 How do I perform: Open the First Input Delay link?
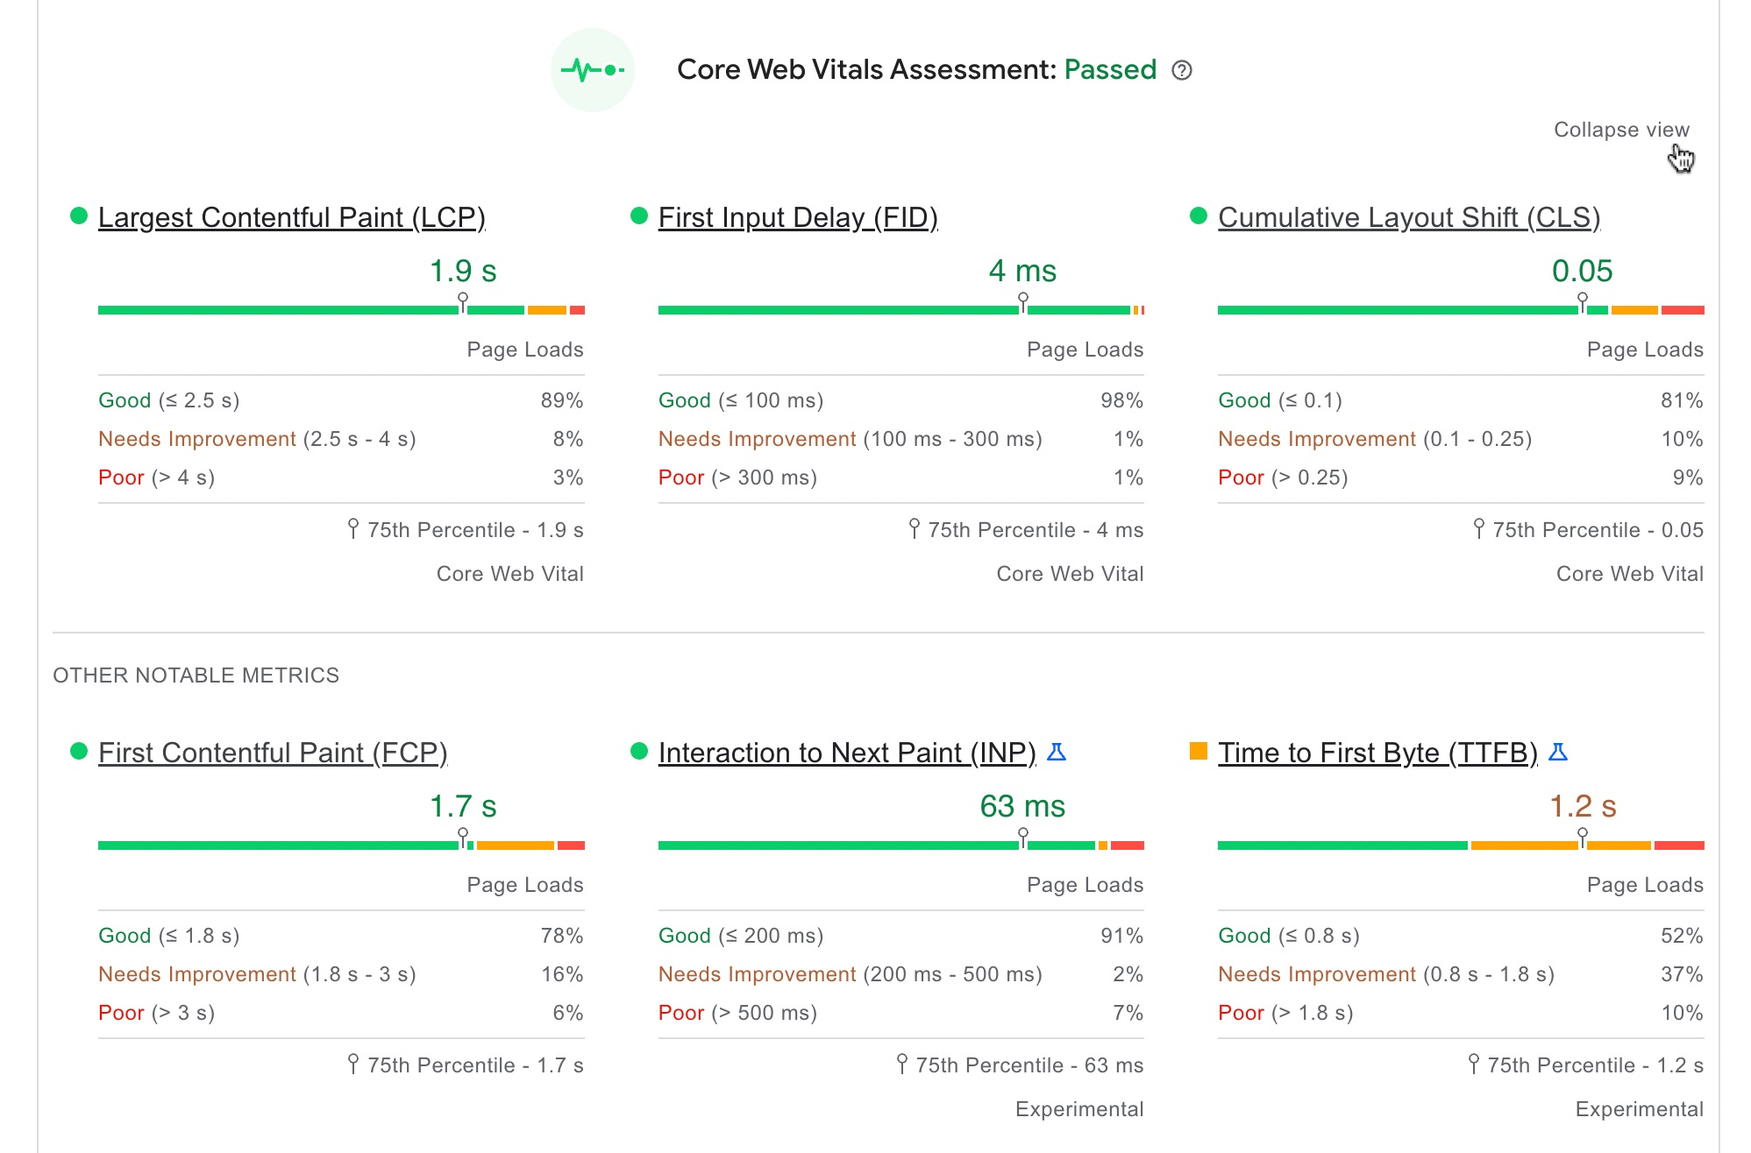pyautogui.click(x=798, y=217)
